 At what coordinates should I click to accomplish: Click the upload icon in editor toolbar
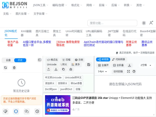coord(49,69)
